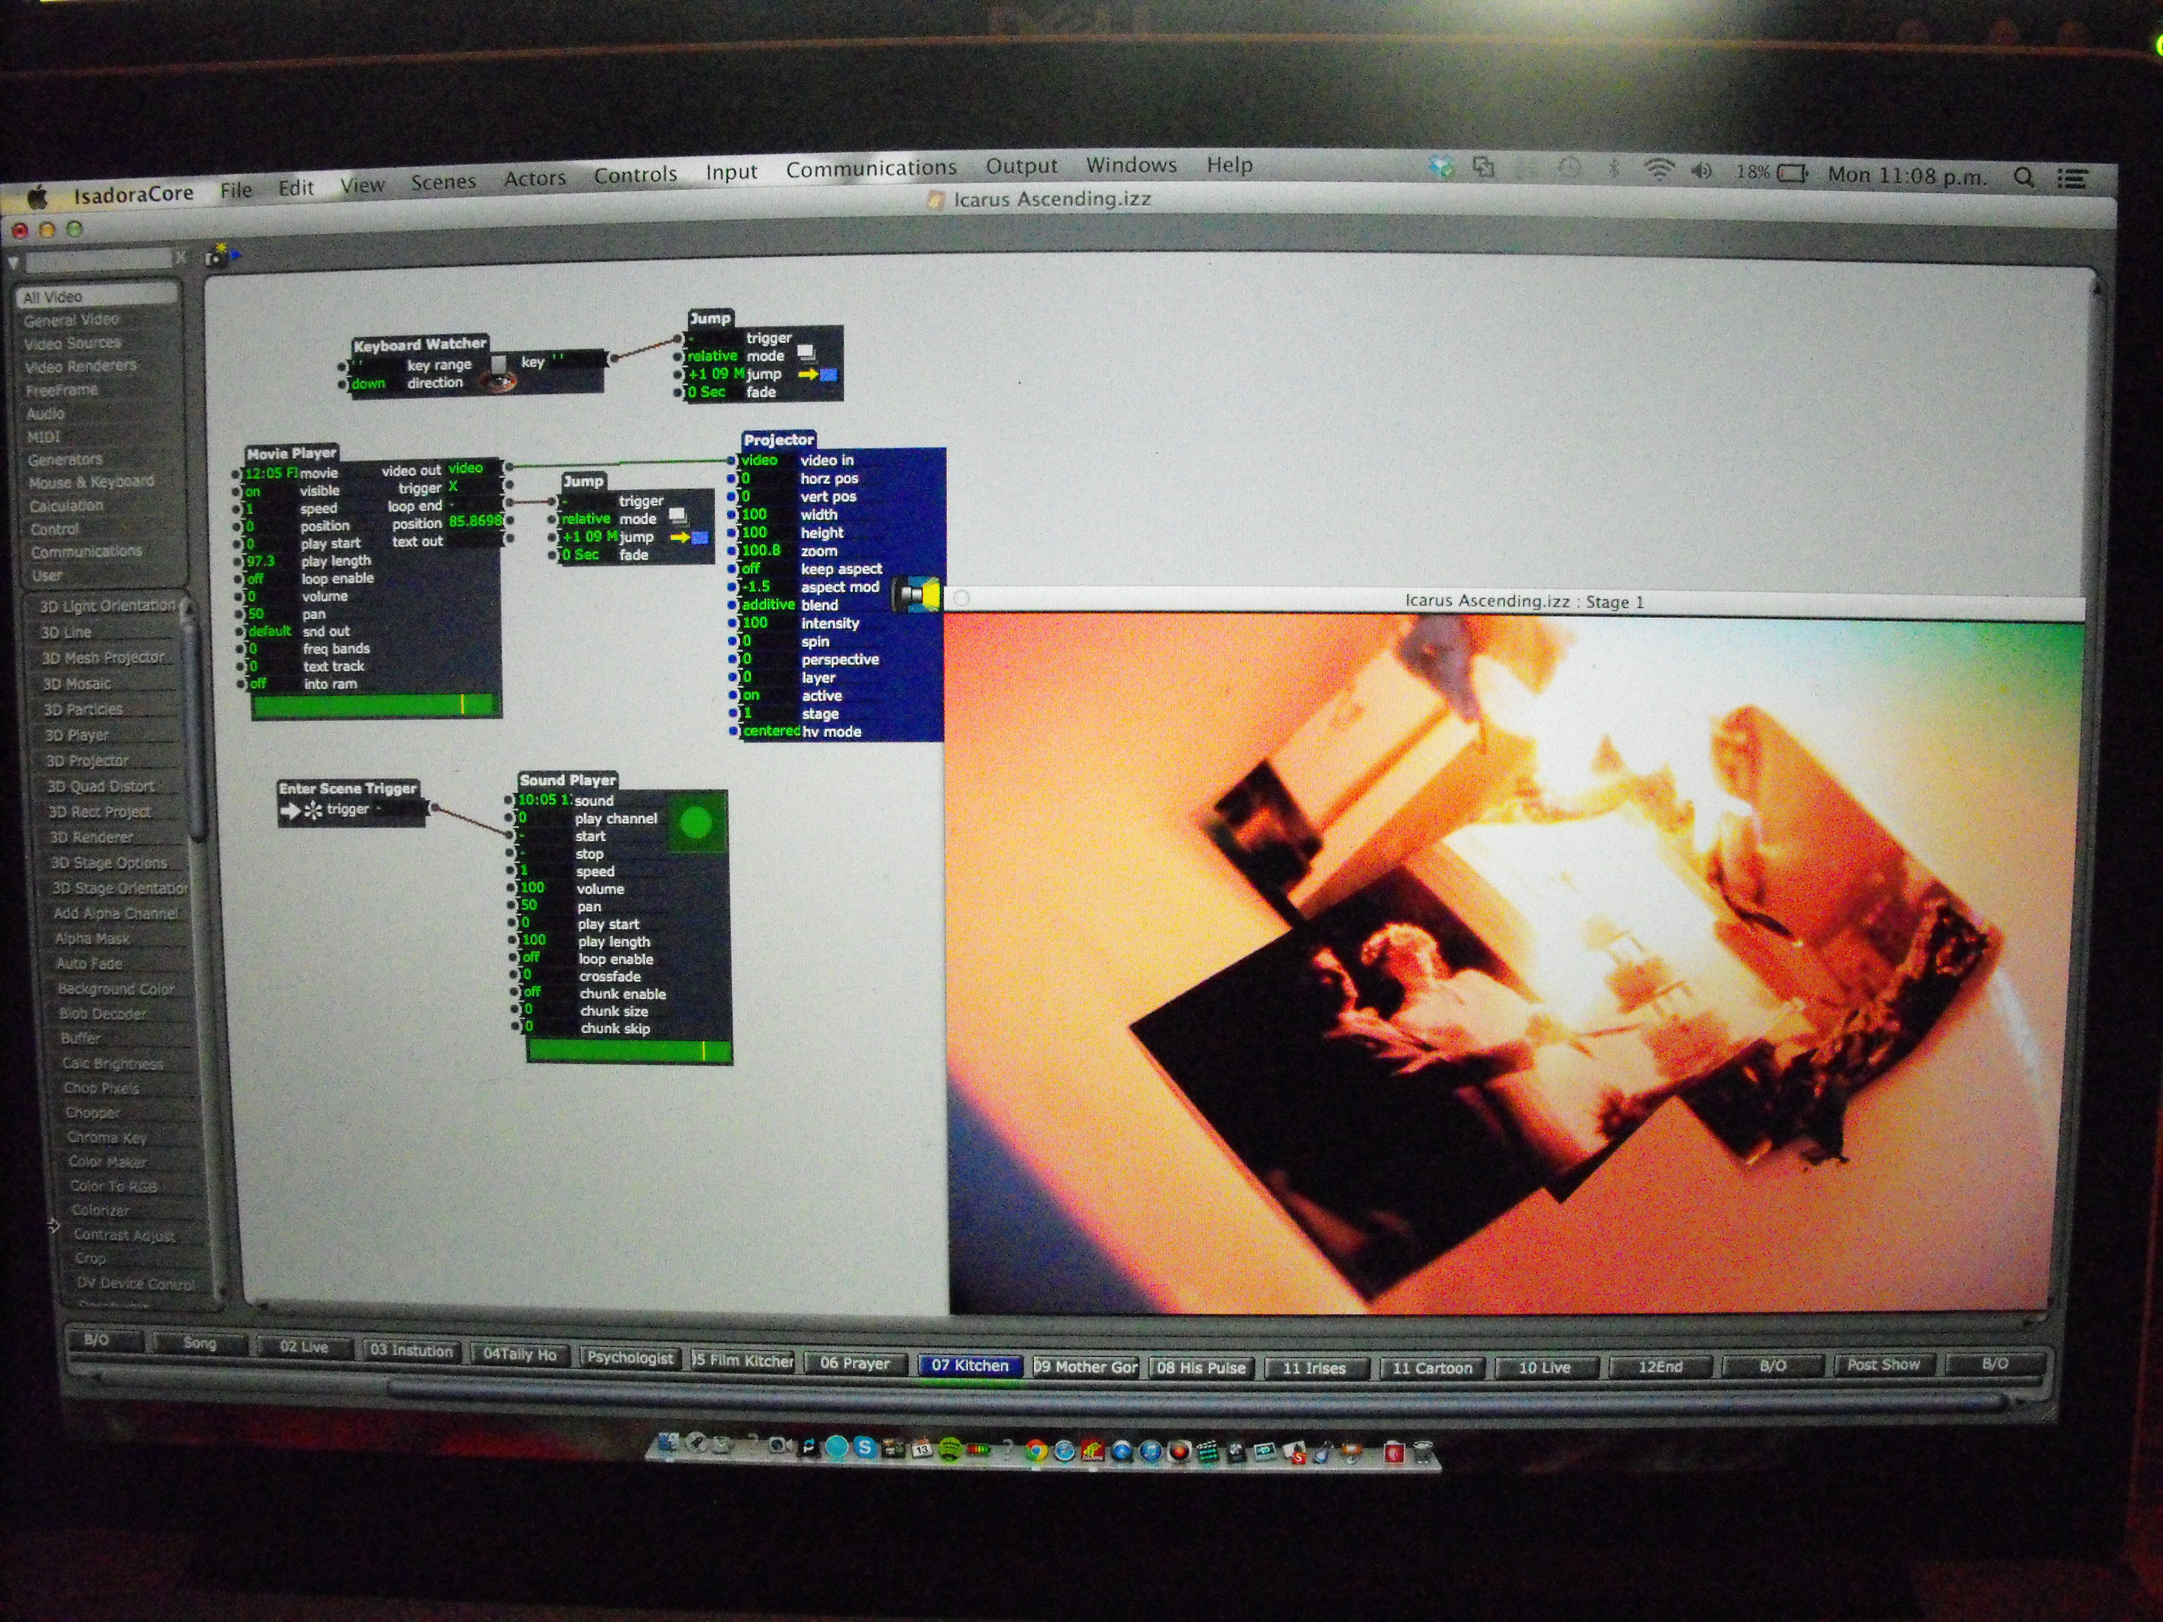The image size is (2163, 1622).
Task: Open the actor filter dropdown triangle
Action: pos(12,264)
